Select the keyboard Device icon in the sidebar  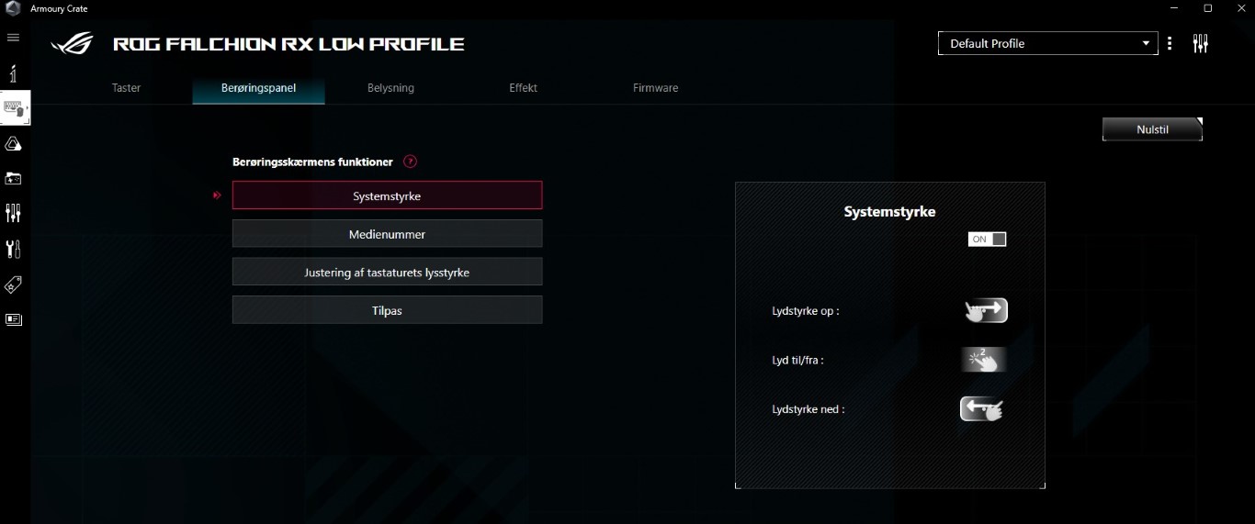coord(14,108)
